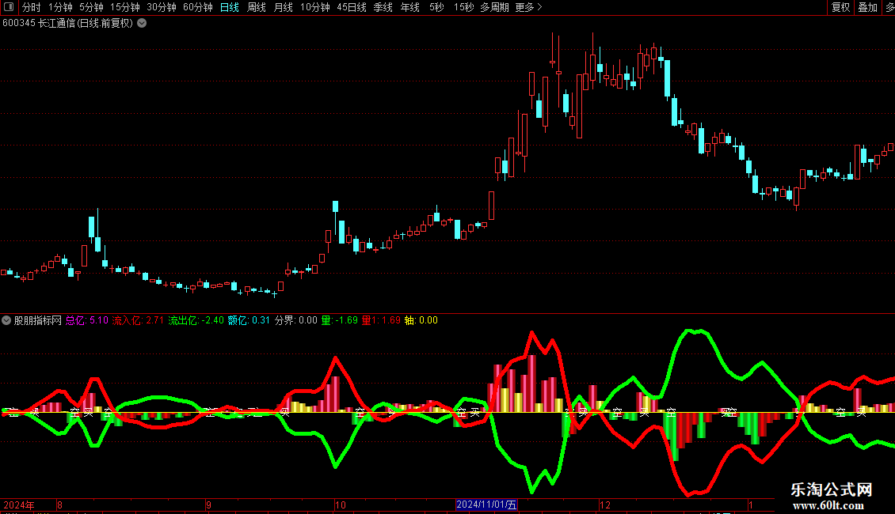Expand the 股朋指标网 indicator menu arrow
Viewport: 895px width, 514px height.
(x=6, y=320)
